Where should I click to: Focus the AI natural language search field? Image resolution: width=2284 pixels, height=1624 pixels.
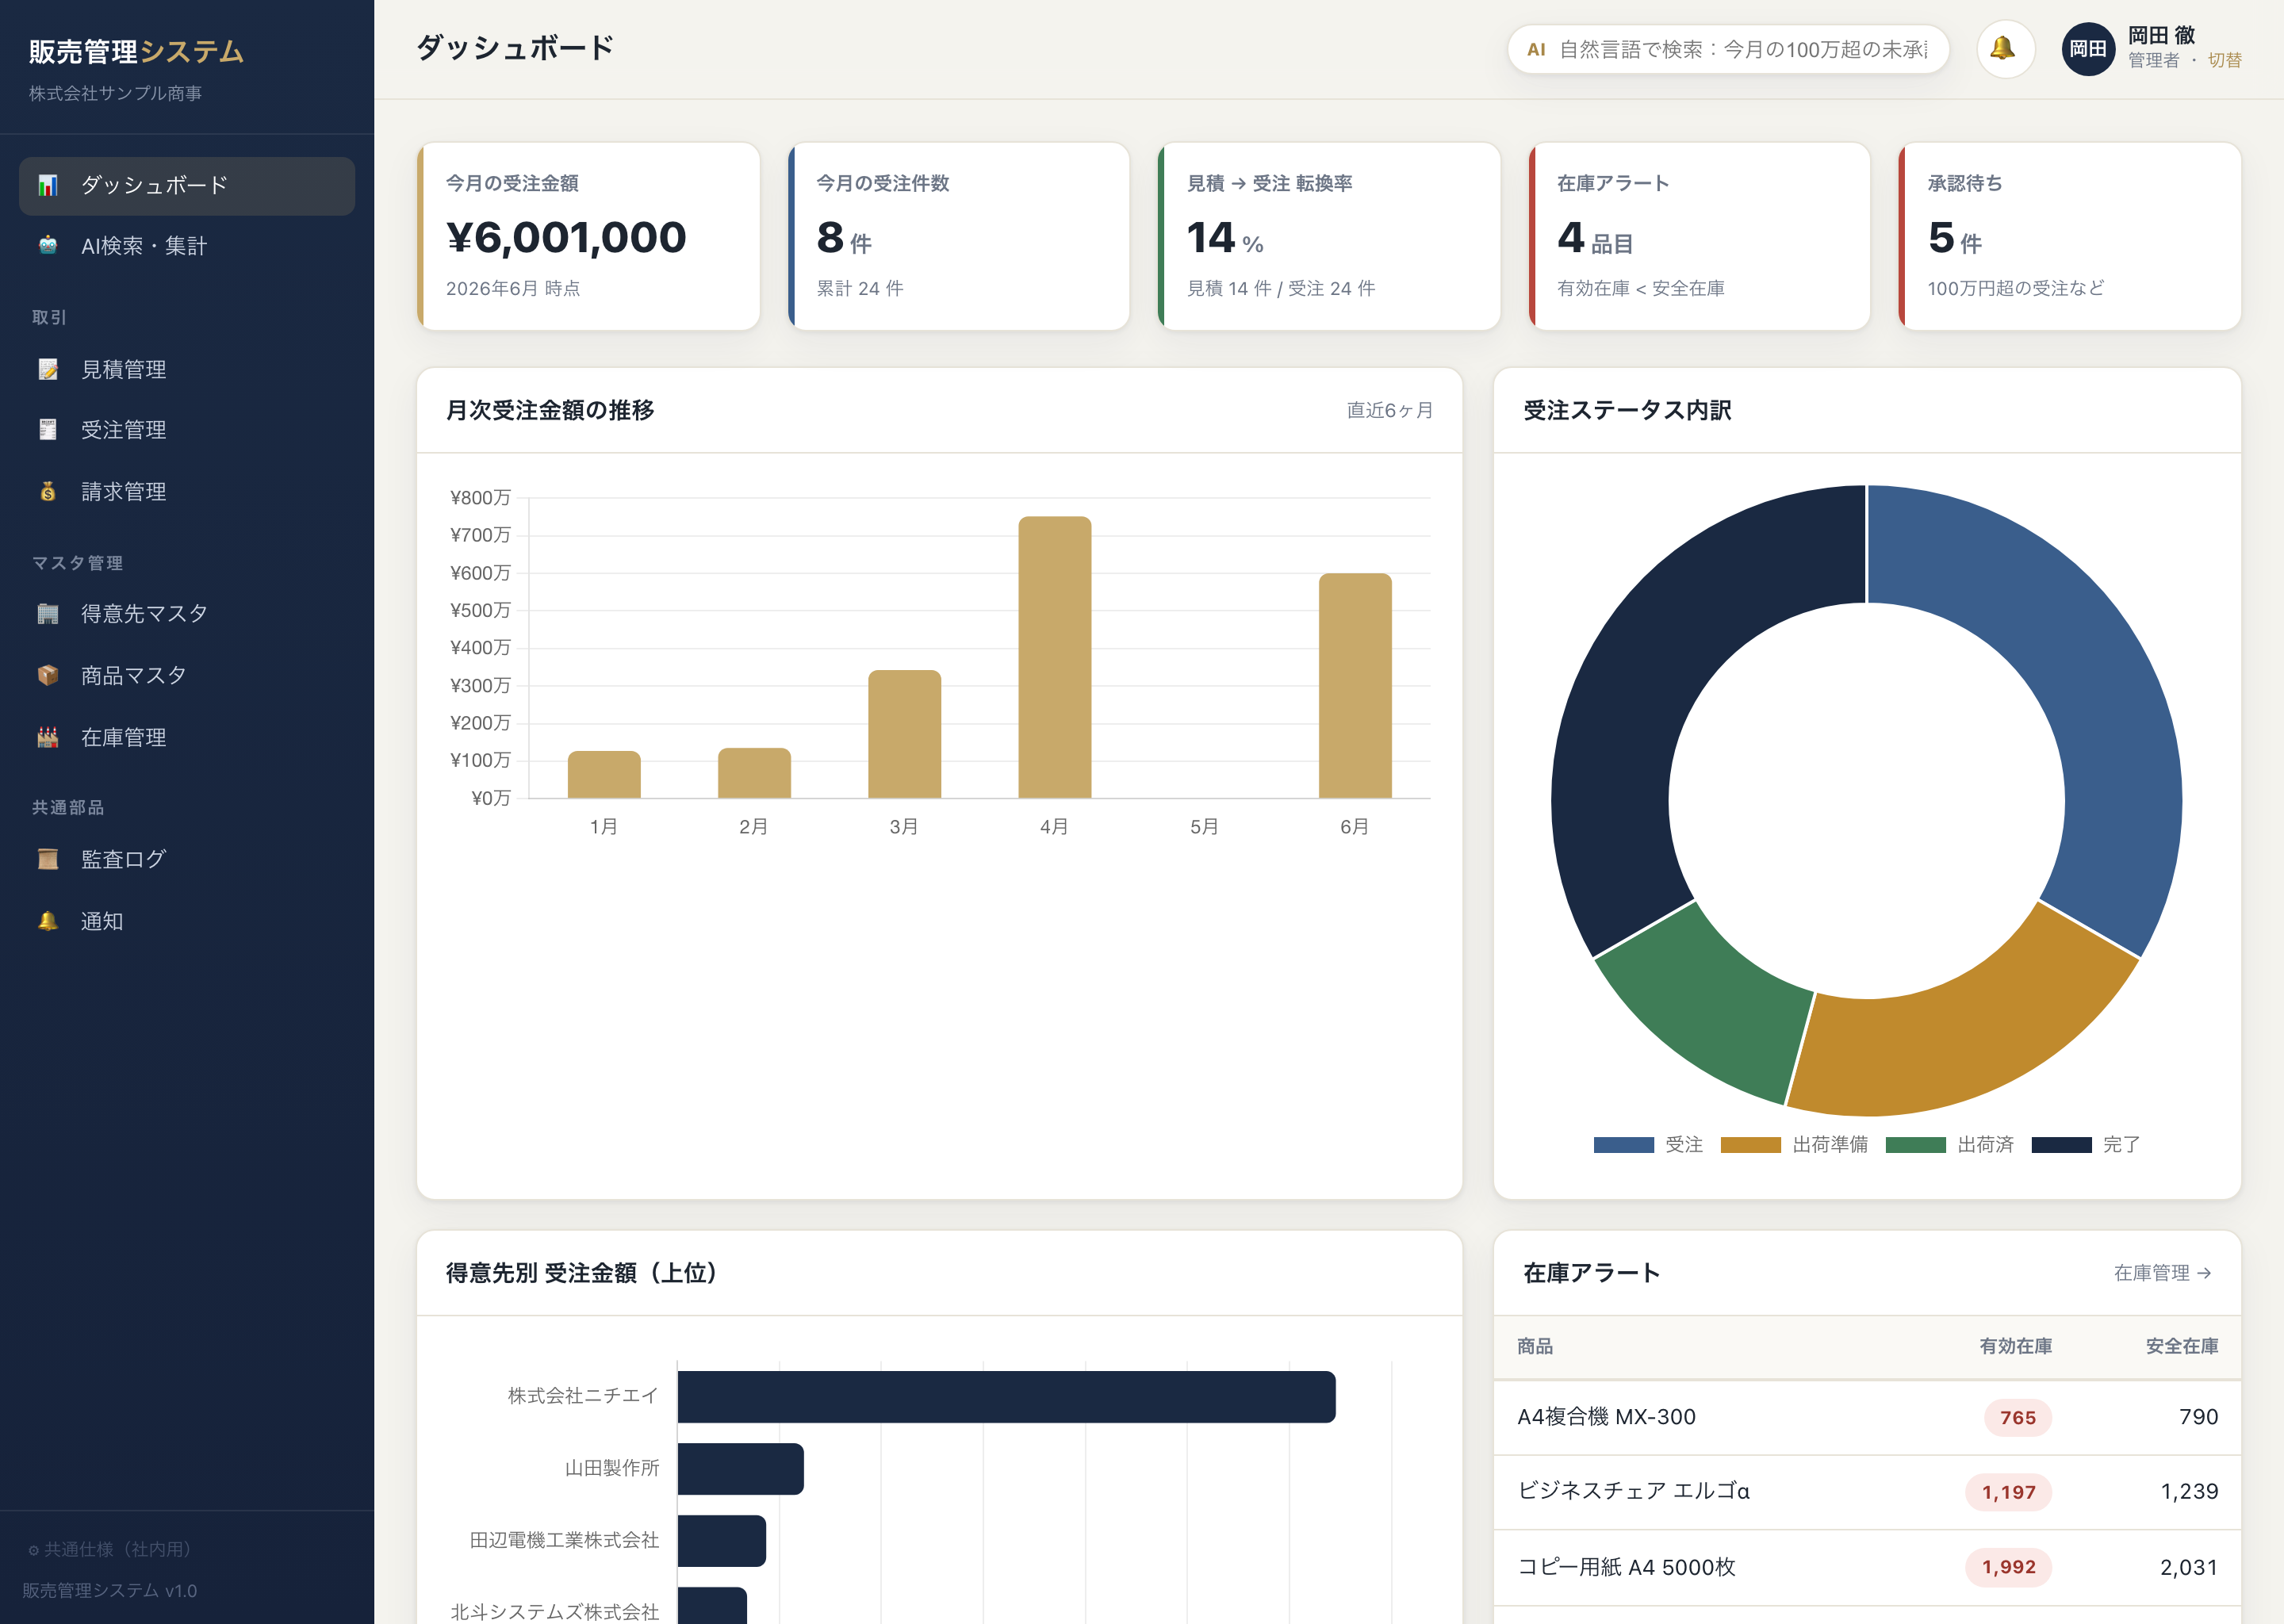1728,49
